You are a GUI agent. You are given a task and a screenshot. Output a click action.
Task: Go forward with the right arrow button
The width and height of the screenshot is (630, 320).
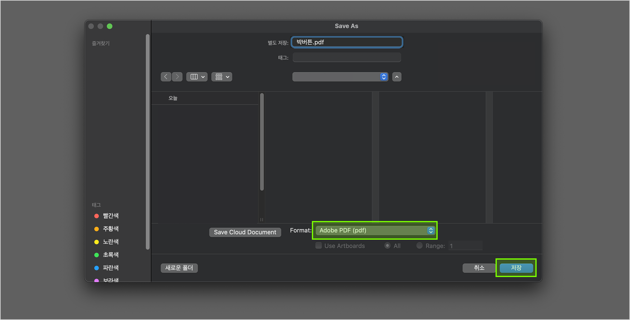(x=177, y=77)
